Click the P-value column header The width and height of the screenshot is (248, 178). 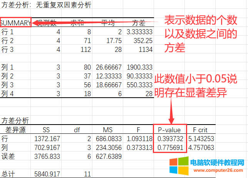point(169,130)
